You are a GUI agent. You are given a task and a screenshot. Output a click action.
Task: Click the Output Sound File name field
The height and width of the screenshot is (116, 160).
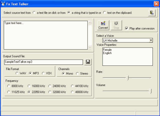(x=43, y=62)
